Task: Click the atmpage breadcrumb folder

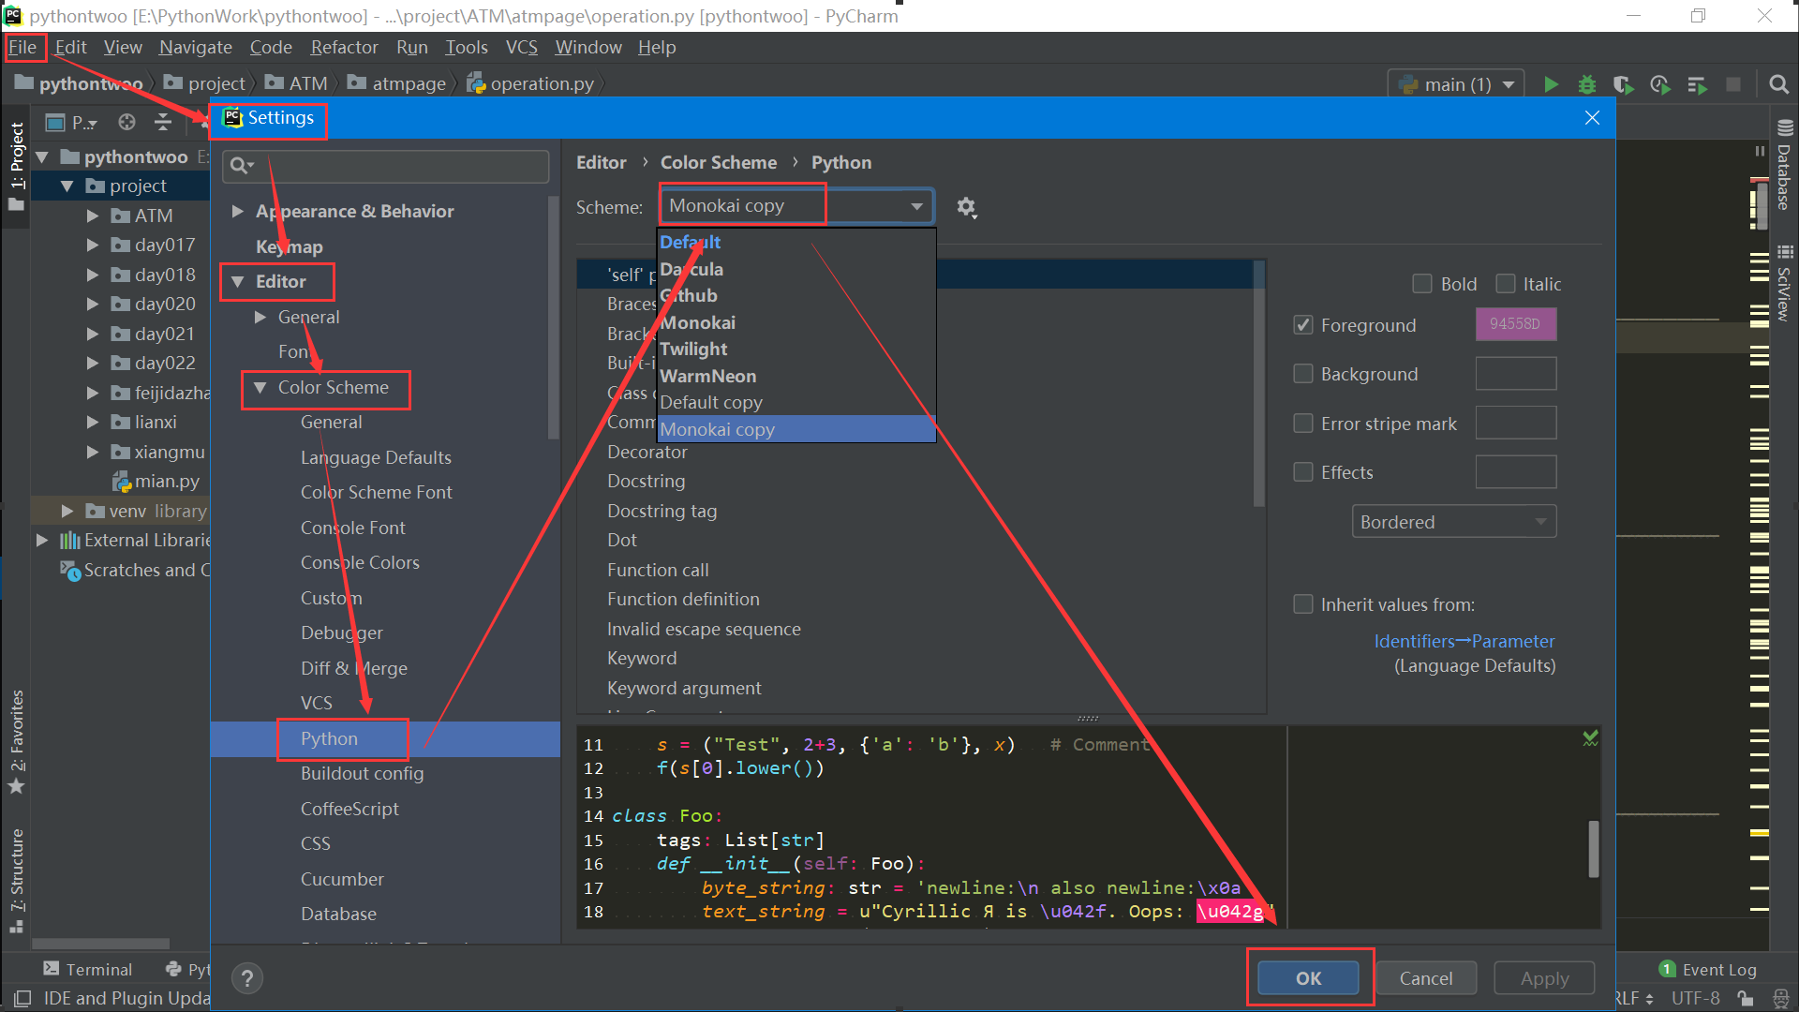Action: tap(397, 83)
